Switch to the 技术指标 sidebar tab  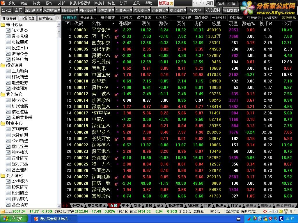pyautogui.click(x=46, y=18)
